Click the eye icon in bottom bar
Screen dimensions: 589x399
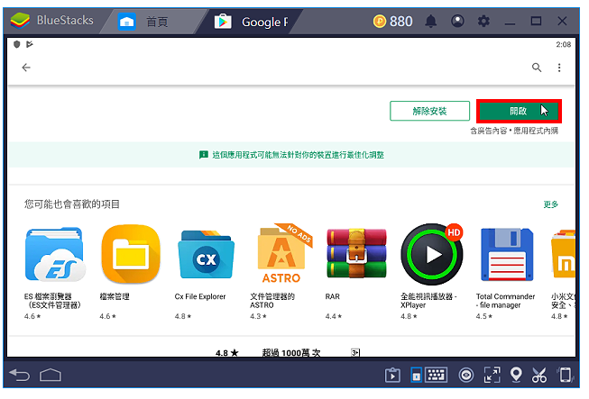[x=466, y=375]
